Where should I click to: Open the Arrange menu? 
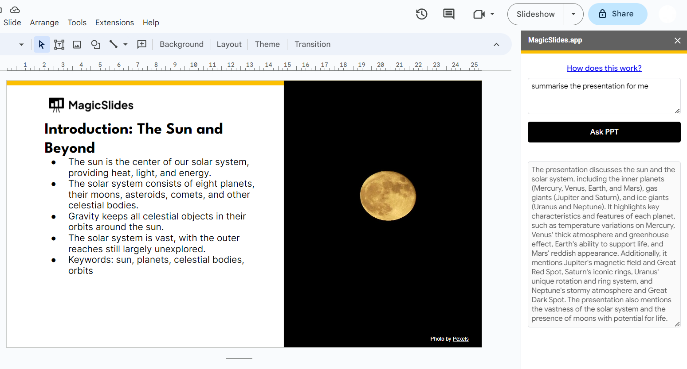[44, 23]
